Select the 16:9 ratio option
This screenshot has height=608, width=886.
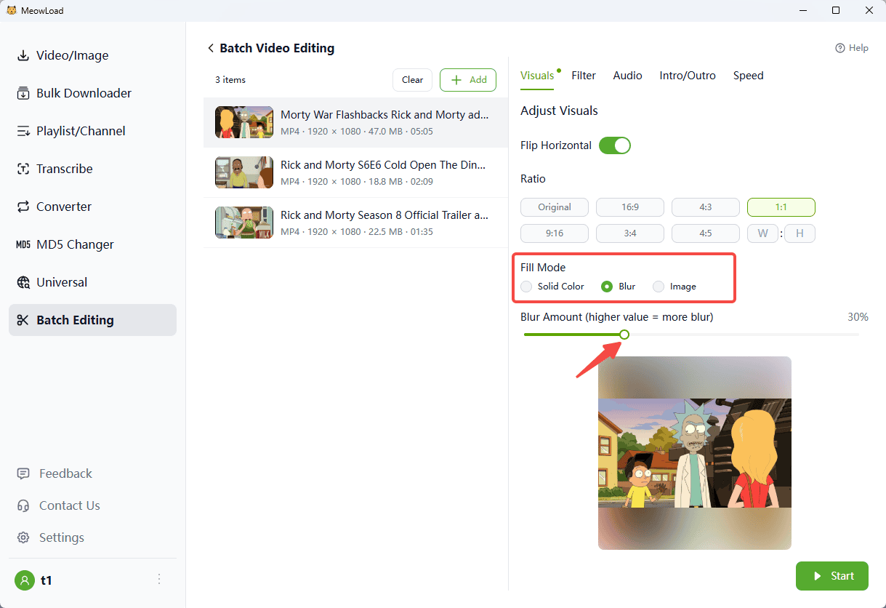click(629, 207)
